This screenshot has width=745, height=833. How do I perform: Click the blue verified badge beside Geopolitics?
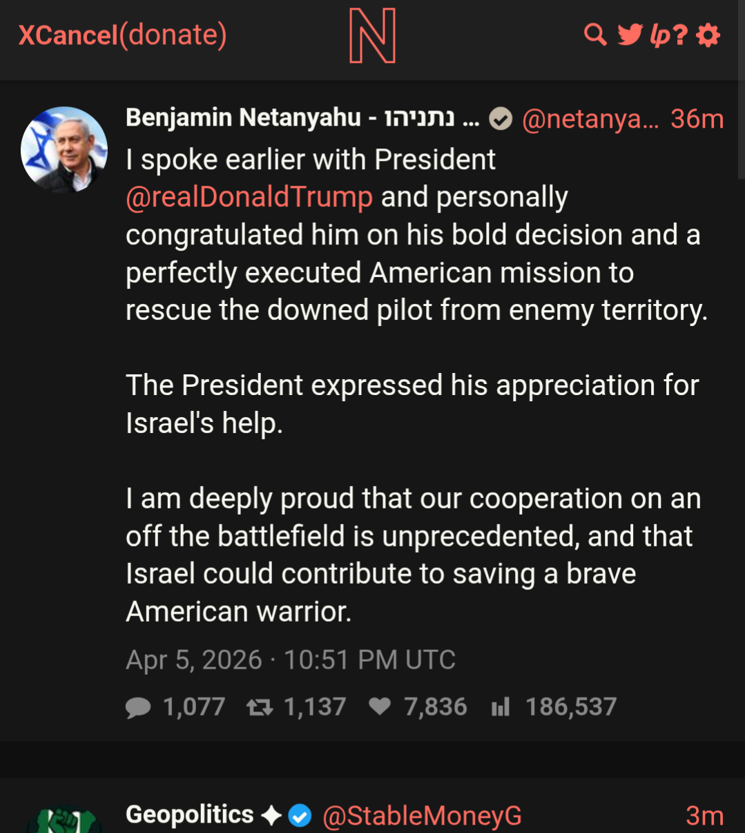click(300, 816)
